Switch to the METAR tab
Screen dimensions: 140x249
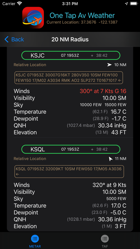point(35,241)
